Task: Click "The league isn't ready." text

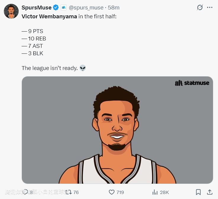Action: tap(49, 68)
